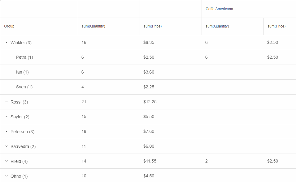Viewport: 296px width, 182px height.
Task: Expand the Saylor group chevron
Action: (x=7, y=117)
